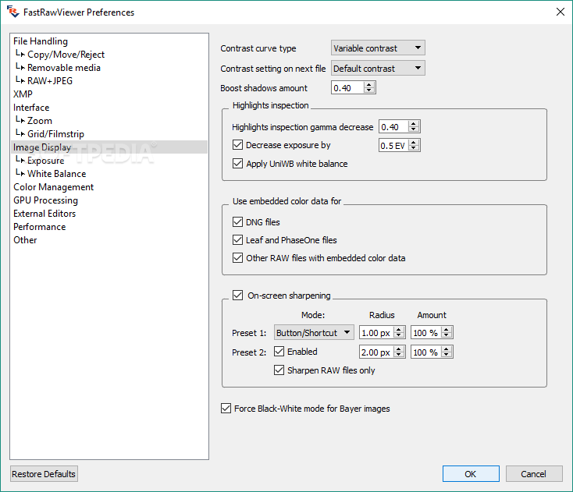
Task: Decrease Preset 2 sharpening amount
Action: coord(447,356)
